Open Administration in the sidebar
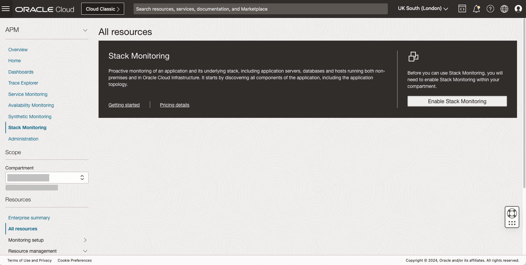Screen dimensions: 526x265 [23, 139]
